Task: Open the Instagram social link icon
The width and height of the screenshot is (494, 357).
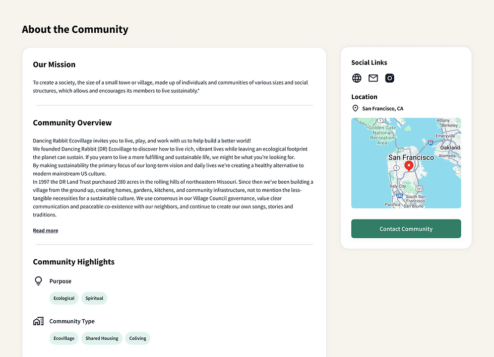Action: (390, 78)
